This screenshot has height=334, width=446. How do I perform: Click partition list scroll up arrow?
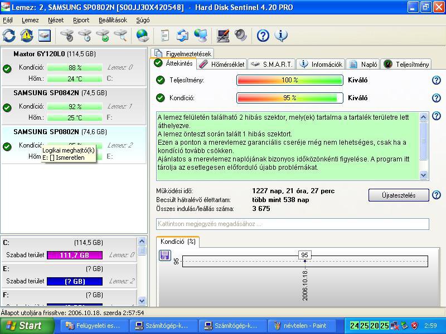pyautogui.click(x=142, y=242)
